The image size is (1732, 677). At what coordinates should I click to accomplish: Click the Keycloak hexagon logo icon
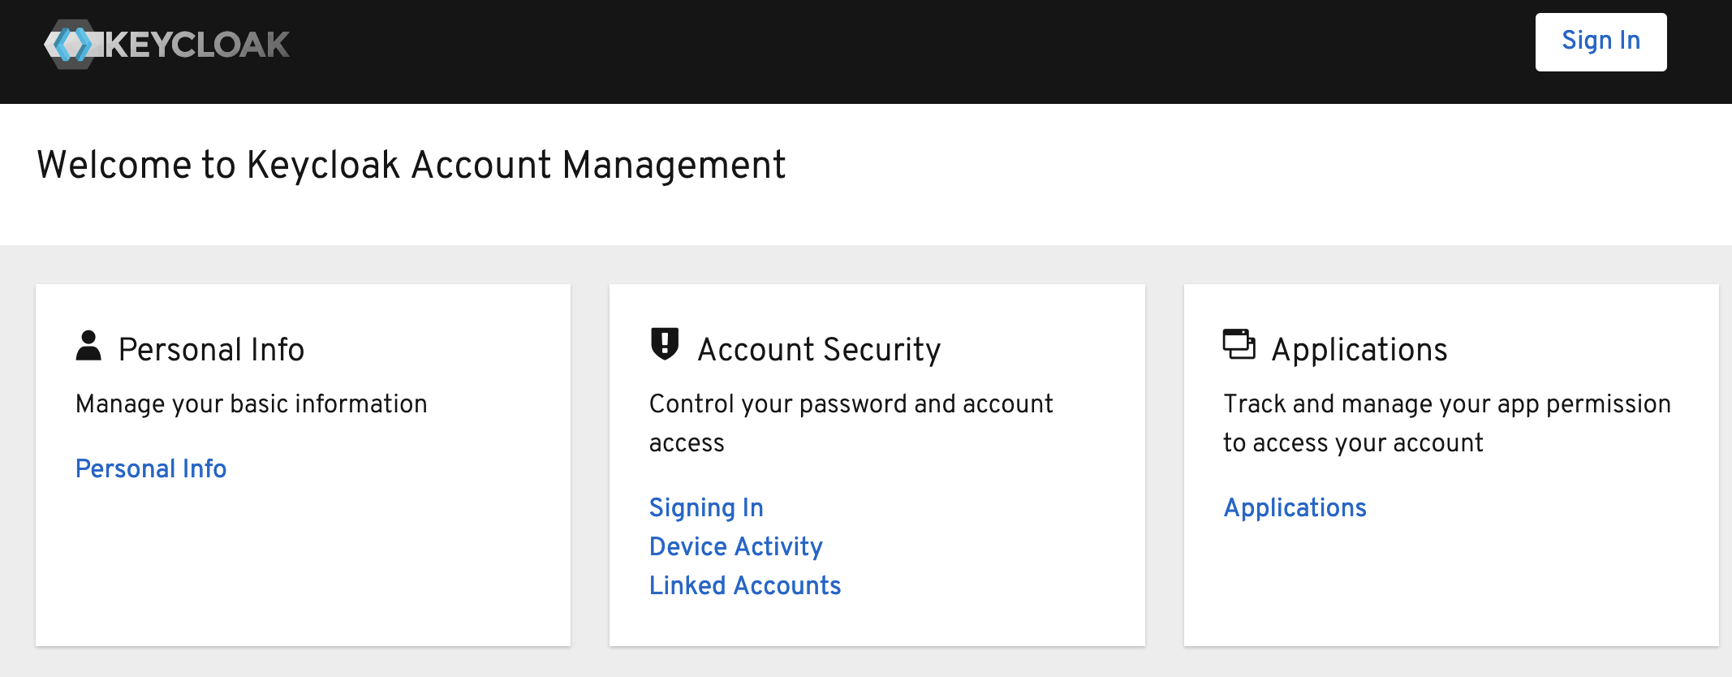(x=73, y=44)
